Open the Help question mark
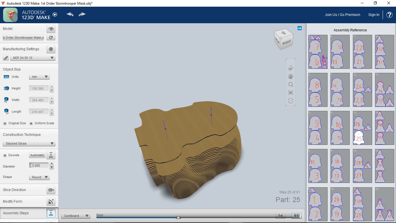Image resolution: width=396 pixels, height=223 pixels. point(389,15)
